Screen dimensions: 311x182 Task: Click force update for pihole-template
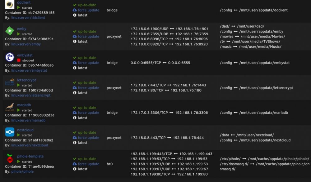pos(88,164)
